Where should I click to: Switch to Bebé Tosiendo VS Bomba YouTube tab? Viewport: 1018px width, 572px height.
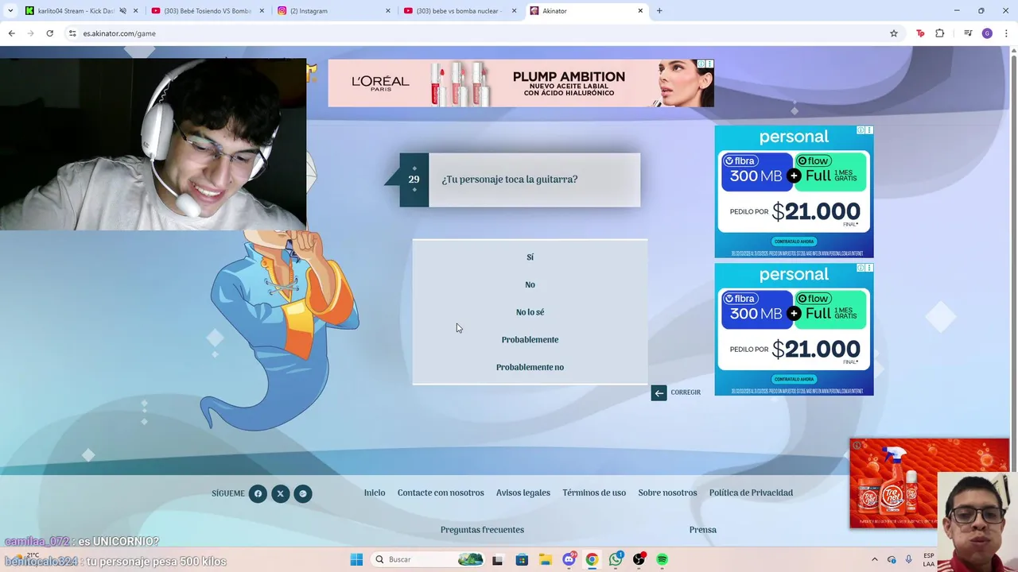[x=207, y=11]
